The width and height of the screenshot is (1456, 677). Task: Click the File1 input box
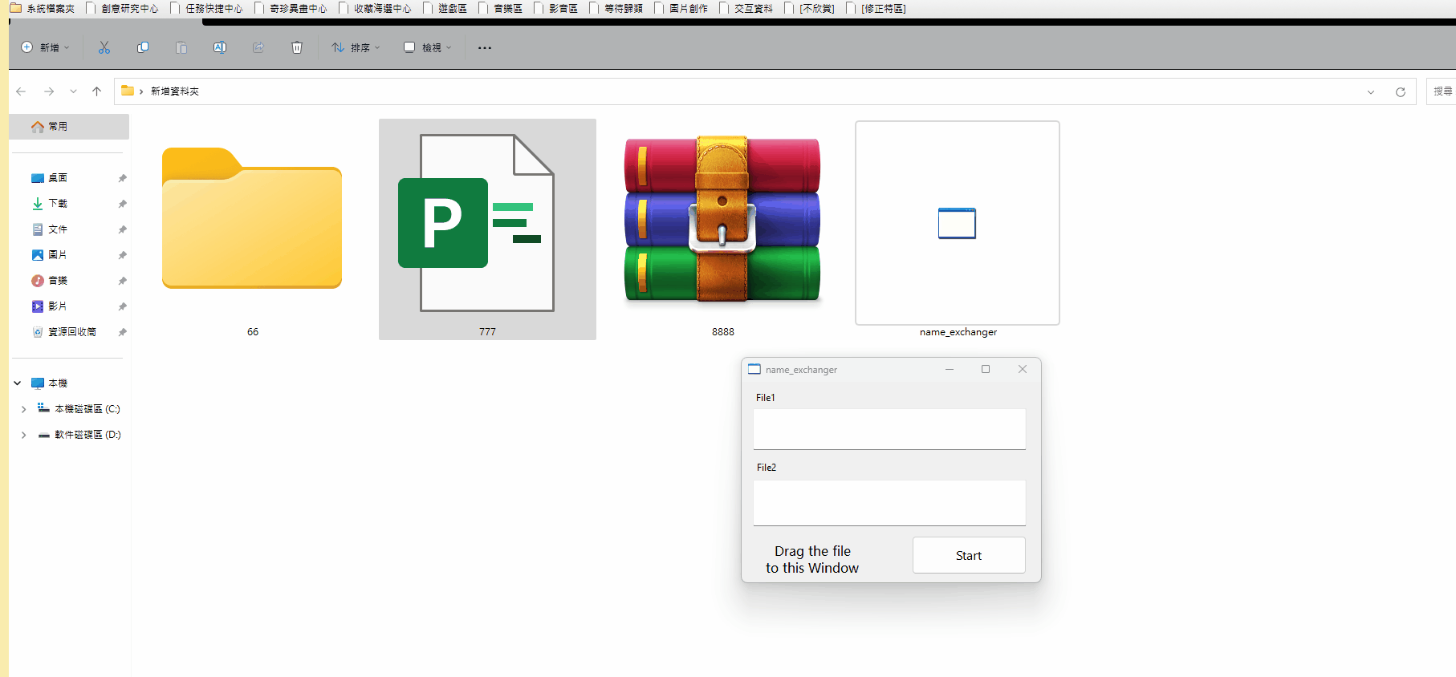889,429
